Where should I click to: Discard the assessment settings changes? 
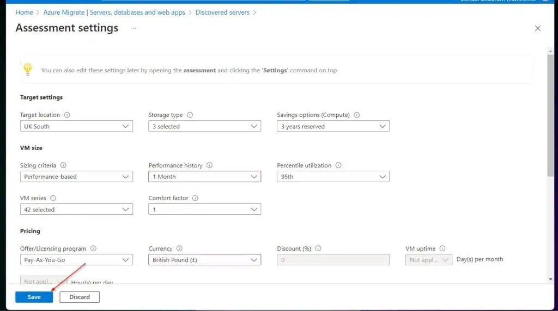[x=80, y=297]
